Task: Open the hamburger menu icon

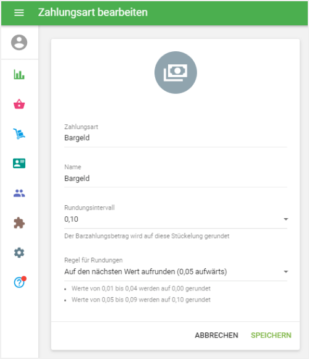Action: point(19,12)
